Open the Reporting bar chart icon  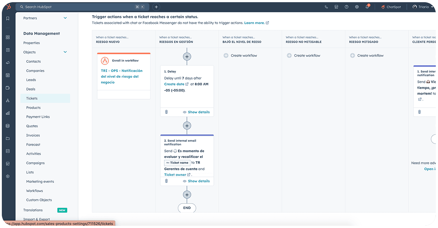point(8,113)
